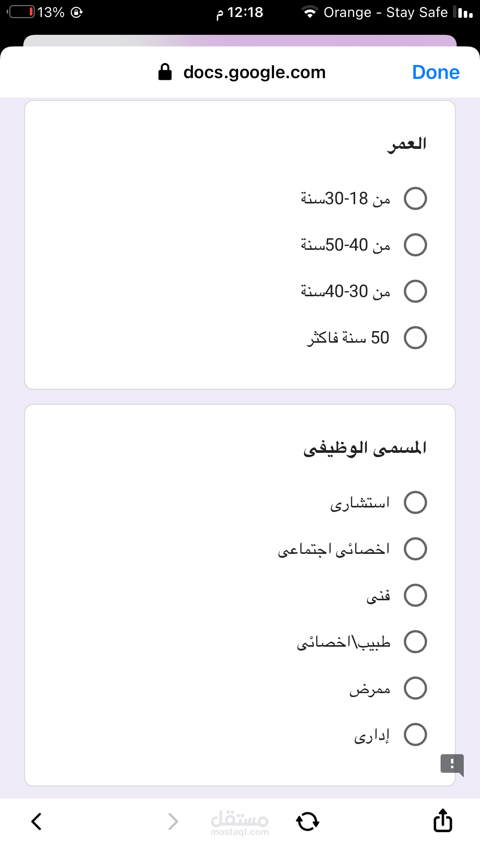Select ممرض radio button
The image size is (480, 854).
(415, 688)
